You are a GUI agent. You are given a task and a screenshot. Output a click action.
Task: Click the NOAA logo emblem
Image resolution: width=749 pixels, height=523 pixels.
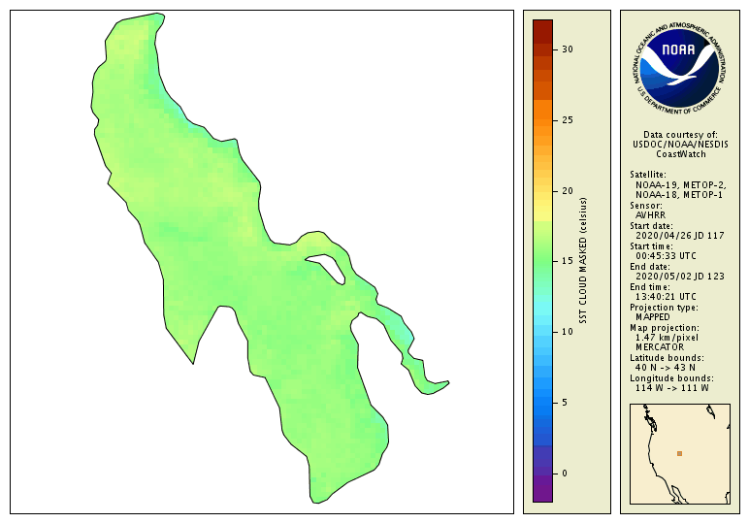[x=680, y=68]
